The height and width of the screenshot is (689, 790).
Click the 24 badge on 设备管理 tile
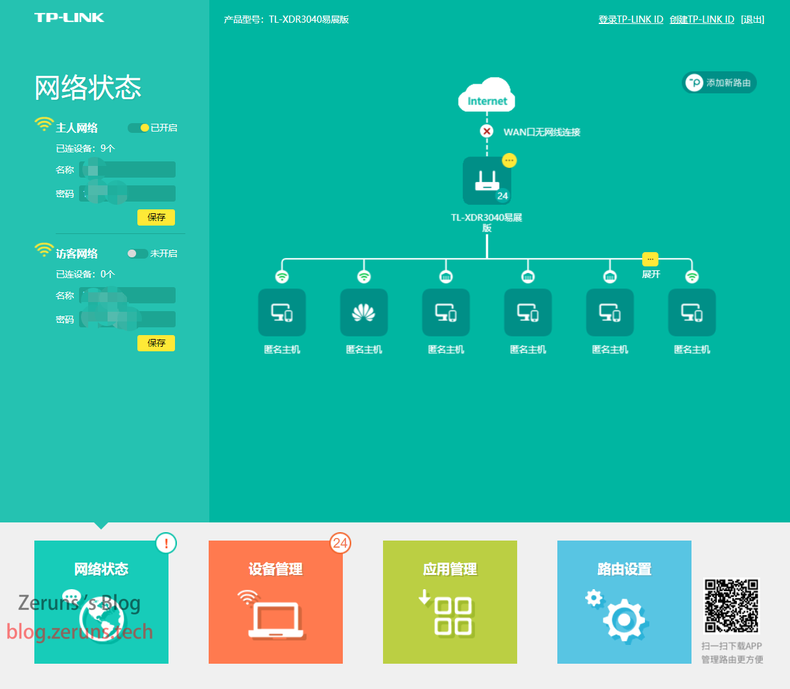340,543
